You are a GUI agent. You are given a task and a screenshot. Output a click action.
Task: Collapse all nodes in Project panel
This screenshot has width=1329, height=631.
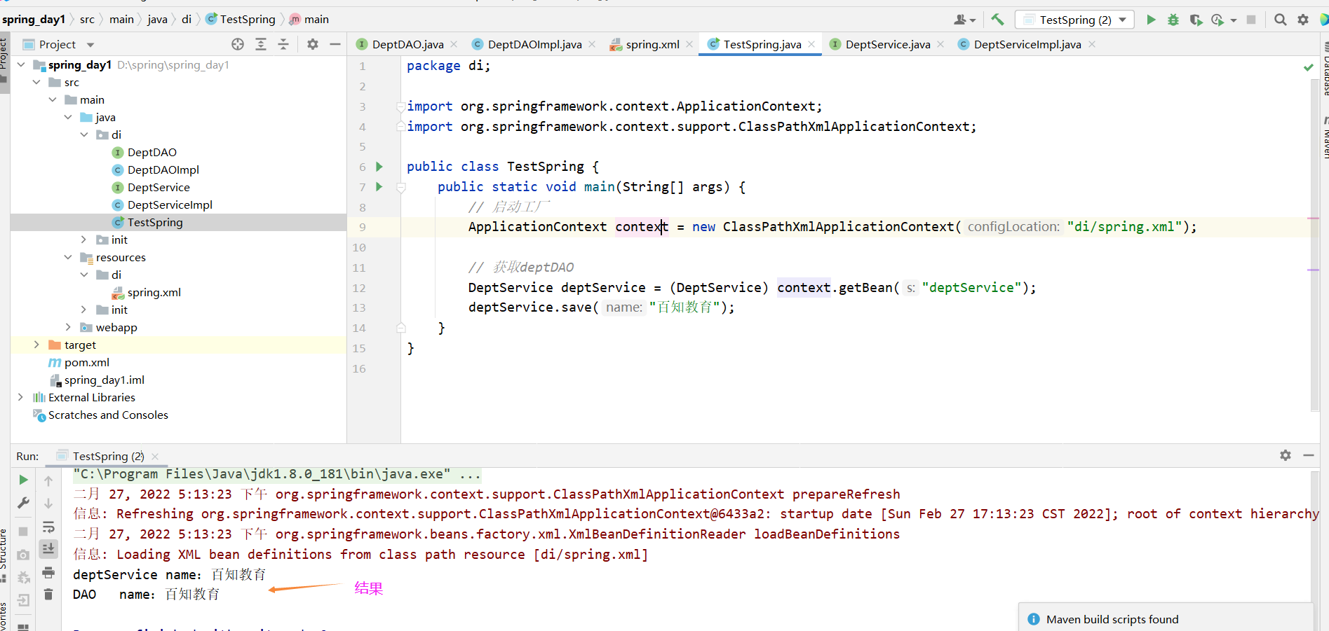click(283, 44)
